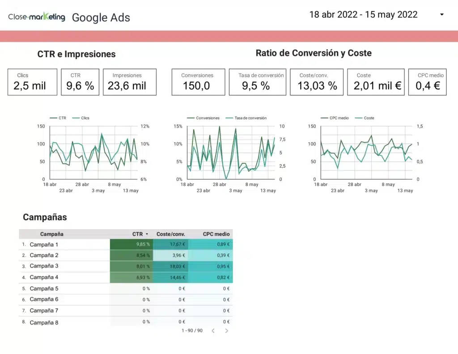Open the date range dropdown arrow
This screenshot has width=458, height=354.
tap(442, 15)
